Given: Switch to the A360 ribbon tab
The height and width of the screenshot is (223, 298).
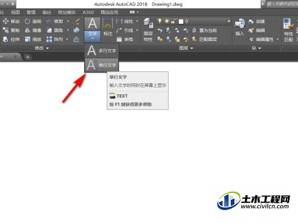Looking at the screenshot, I should pos(88,12).
